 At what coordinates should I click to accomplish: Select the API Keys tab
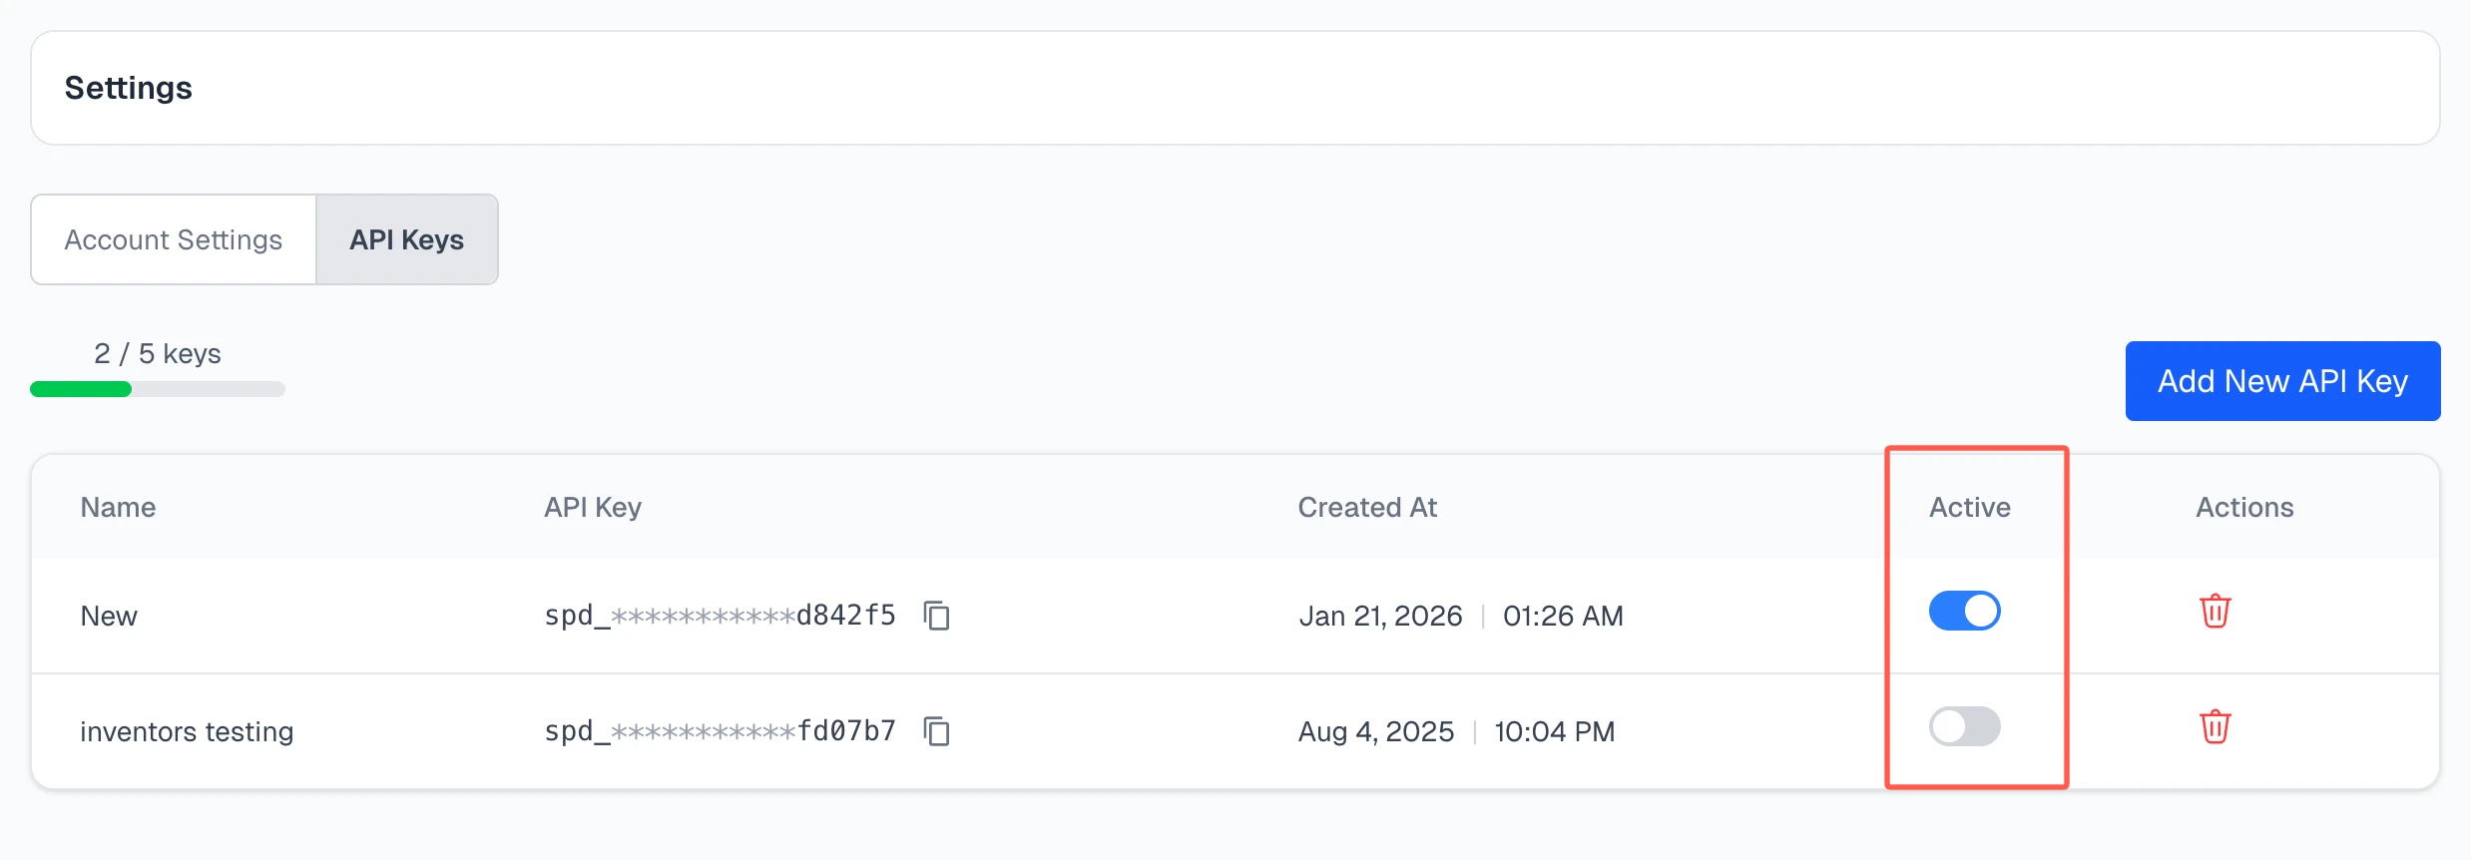(406, 239)
